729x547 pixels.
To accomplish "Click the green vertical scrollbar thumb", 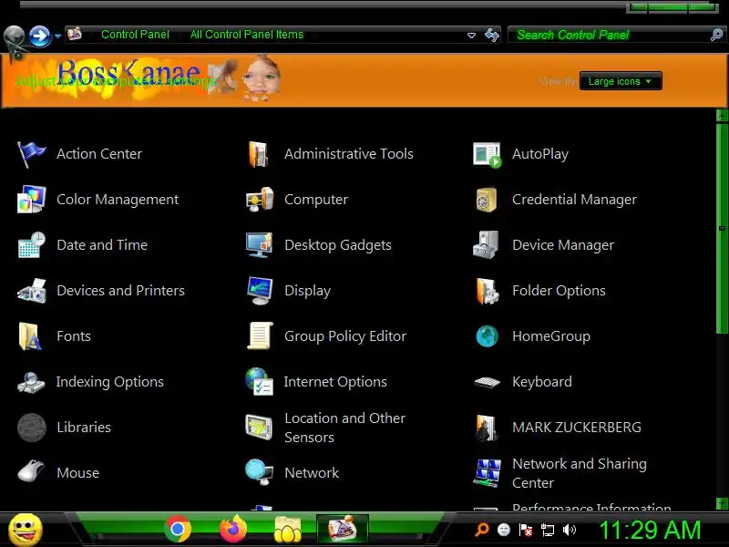I will 722,228.
